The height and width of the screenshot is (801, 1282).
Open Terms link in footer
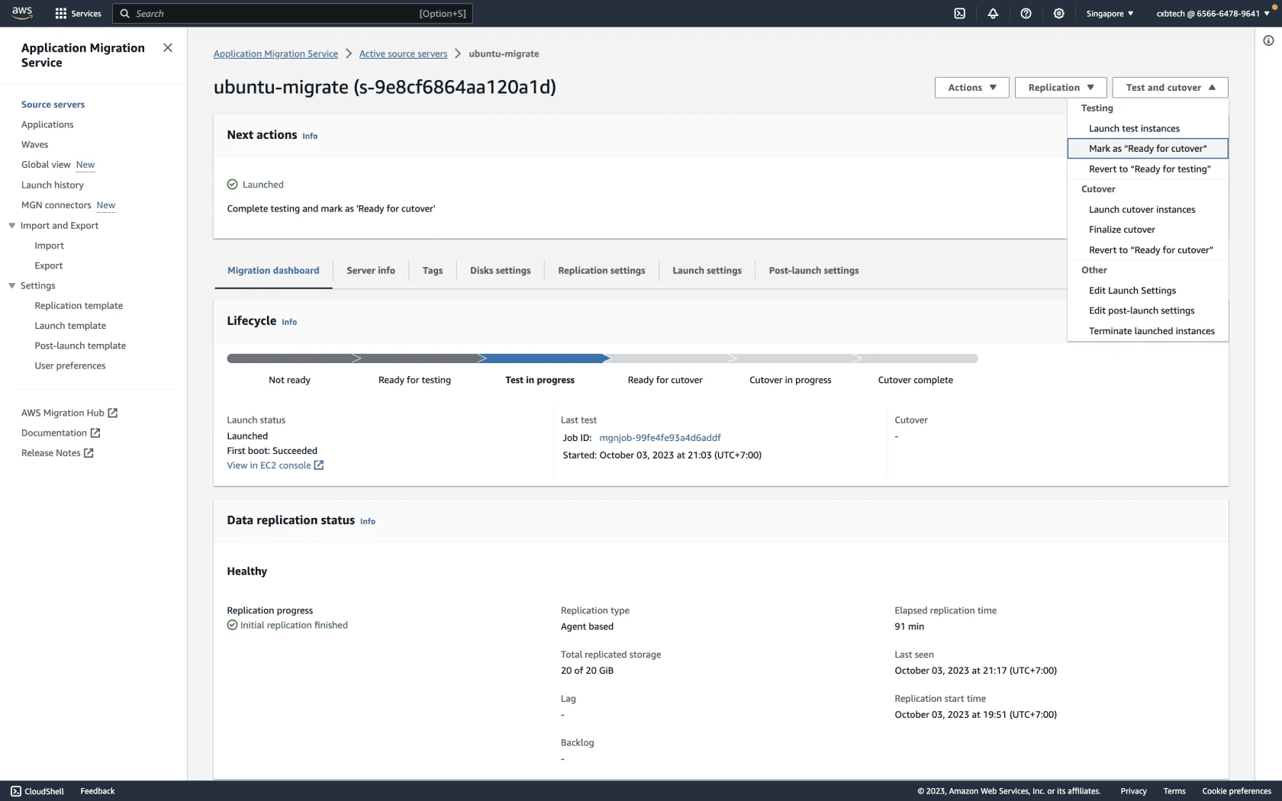tap(1174, 791)
